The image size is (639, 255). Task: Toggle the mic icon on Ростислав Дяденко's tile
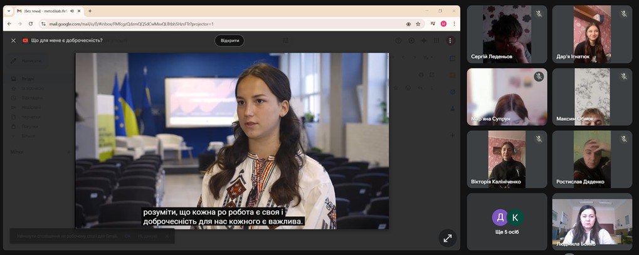[623, 139]
